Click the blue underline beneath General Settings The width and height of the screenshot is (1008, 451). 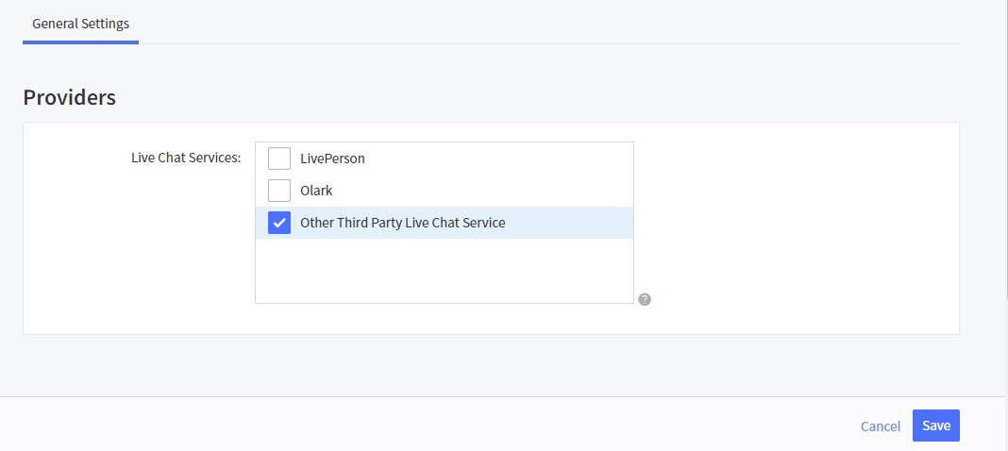point(80,42)
